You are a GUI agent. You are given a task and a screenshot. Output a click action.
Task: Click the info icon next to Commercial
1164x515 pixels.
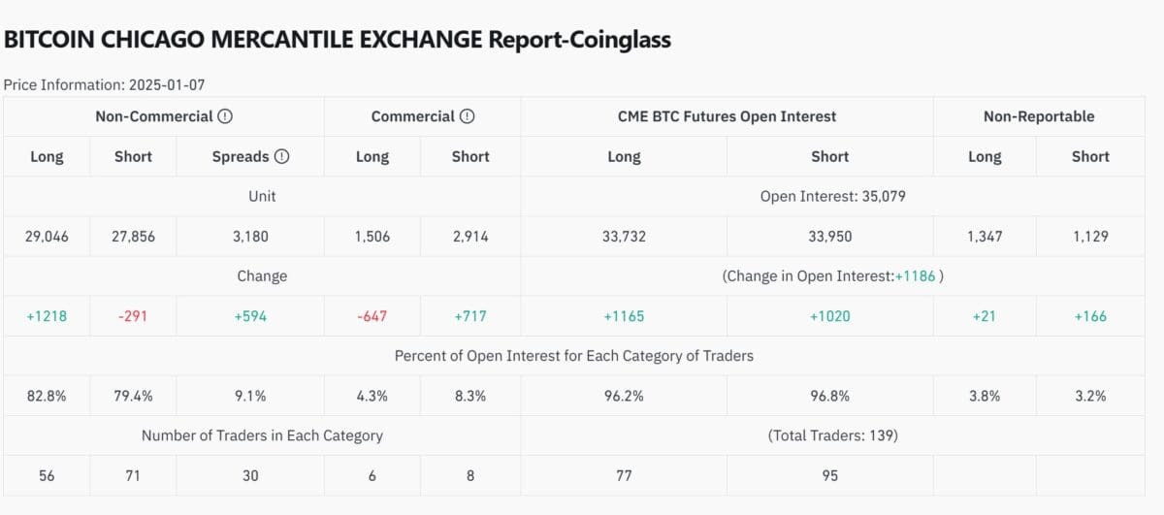[x=467, y=116]
